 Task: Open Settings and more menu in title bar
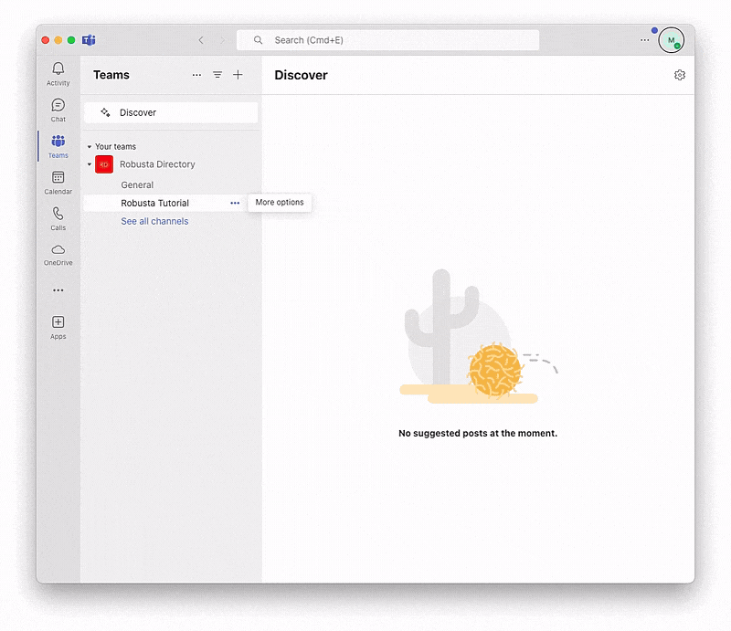pos(645,40)
